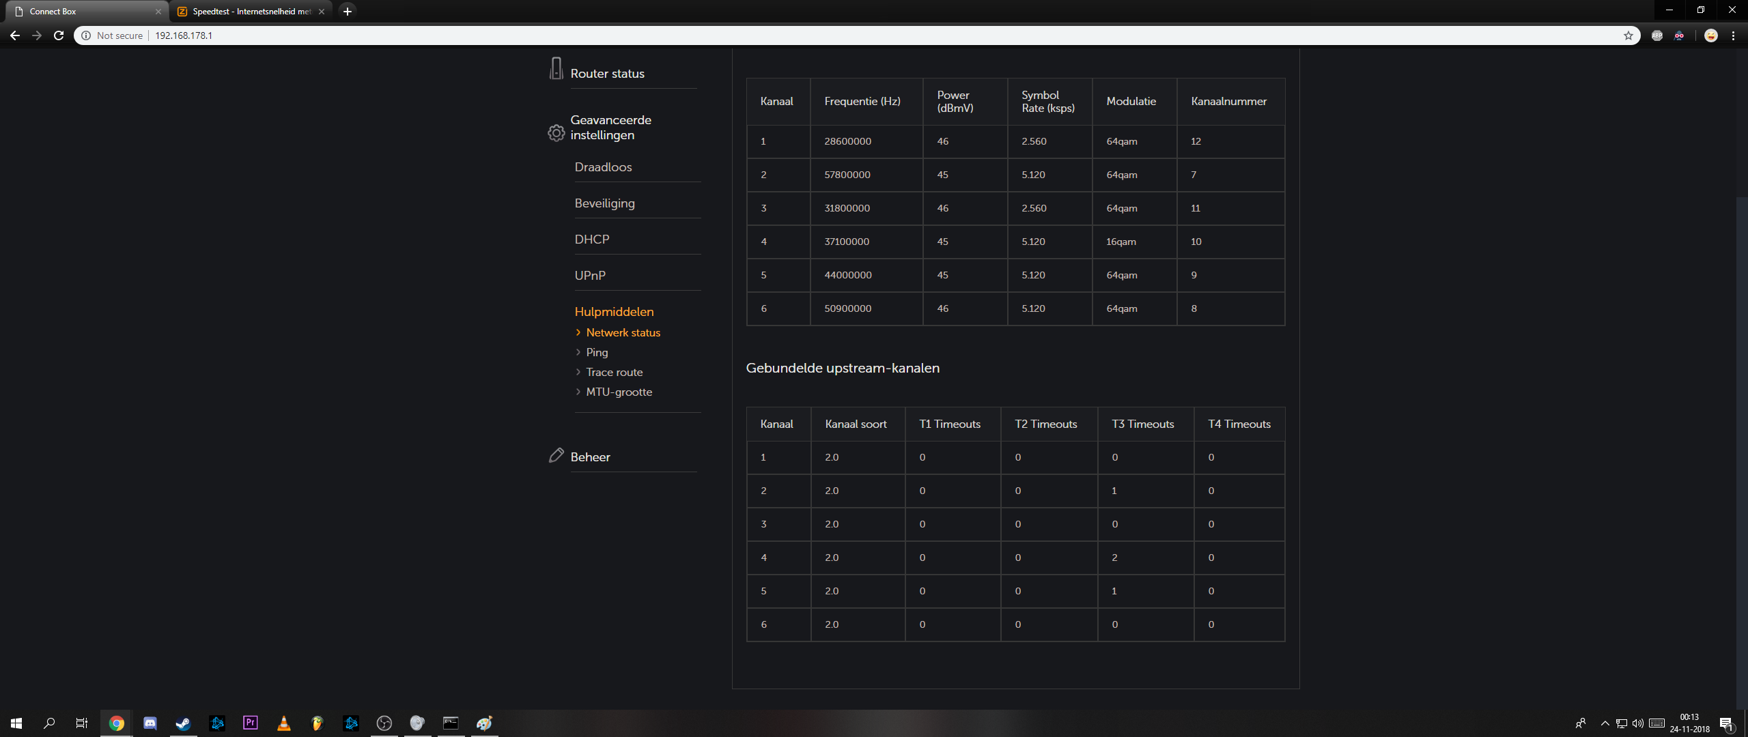
Task: Open the Draadloos menu item
Action: [603, 167]
